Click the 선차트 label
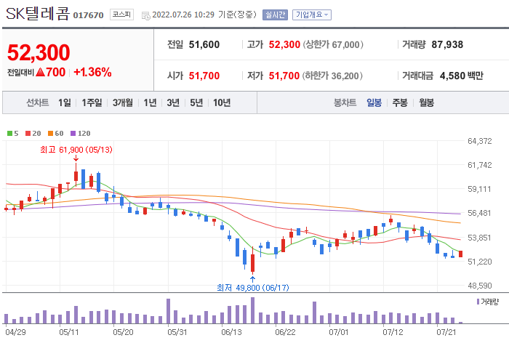Screen dimensions: 509x343 (38, 103)
